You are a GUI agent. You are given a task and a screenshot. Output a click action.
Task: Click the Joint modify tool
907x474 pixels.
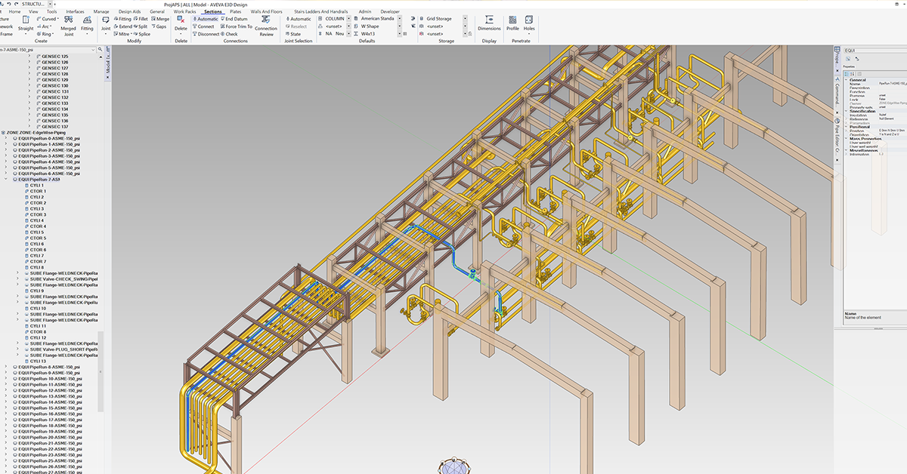click(105, 24)
